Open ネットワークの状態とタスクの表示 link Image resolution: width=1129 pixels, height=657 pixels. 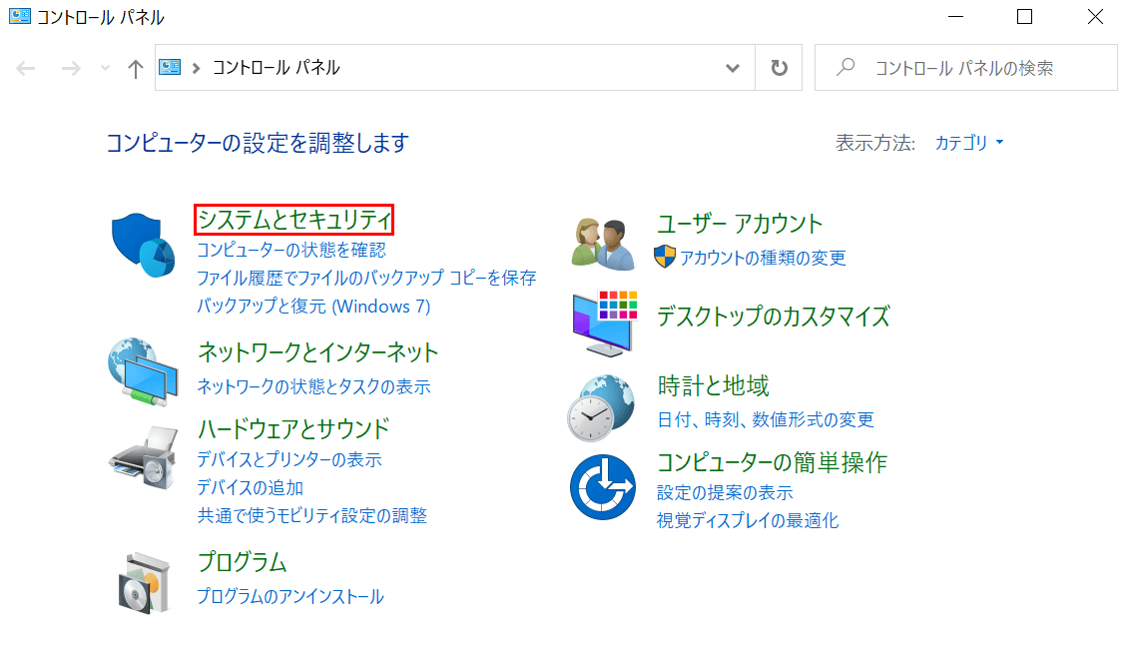[x=313, y=386]
